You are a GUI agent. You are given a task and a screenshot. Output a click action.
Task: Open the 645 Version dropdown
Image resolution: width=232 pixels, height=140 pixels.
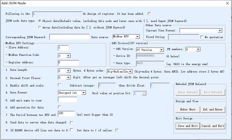pyautogui.click(x=161, y=50)
